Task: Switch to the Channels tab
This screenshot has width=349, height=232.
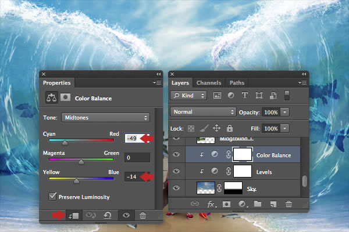Action: 209,83
